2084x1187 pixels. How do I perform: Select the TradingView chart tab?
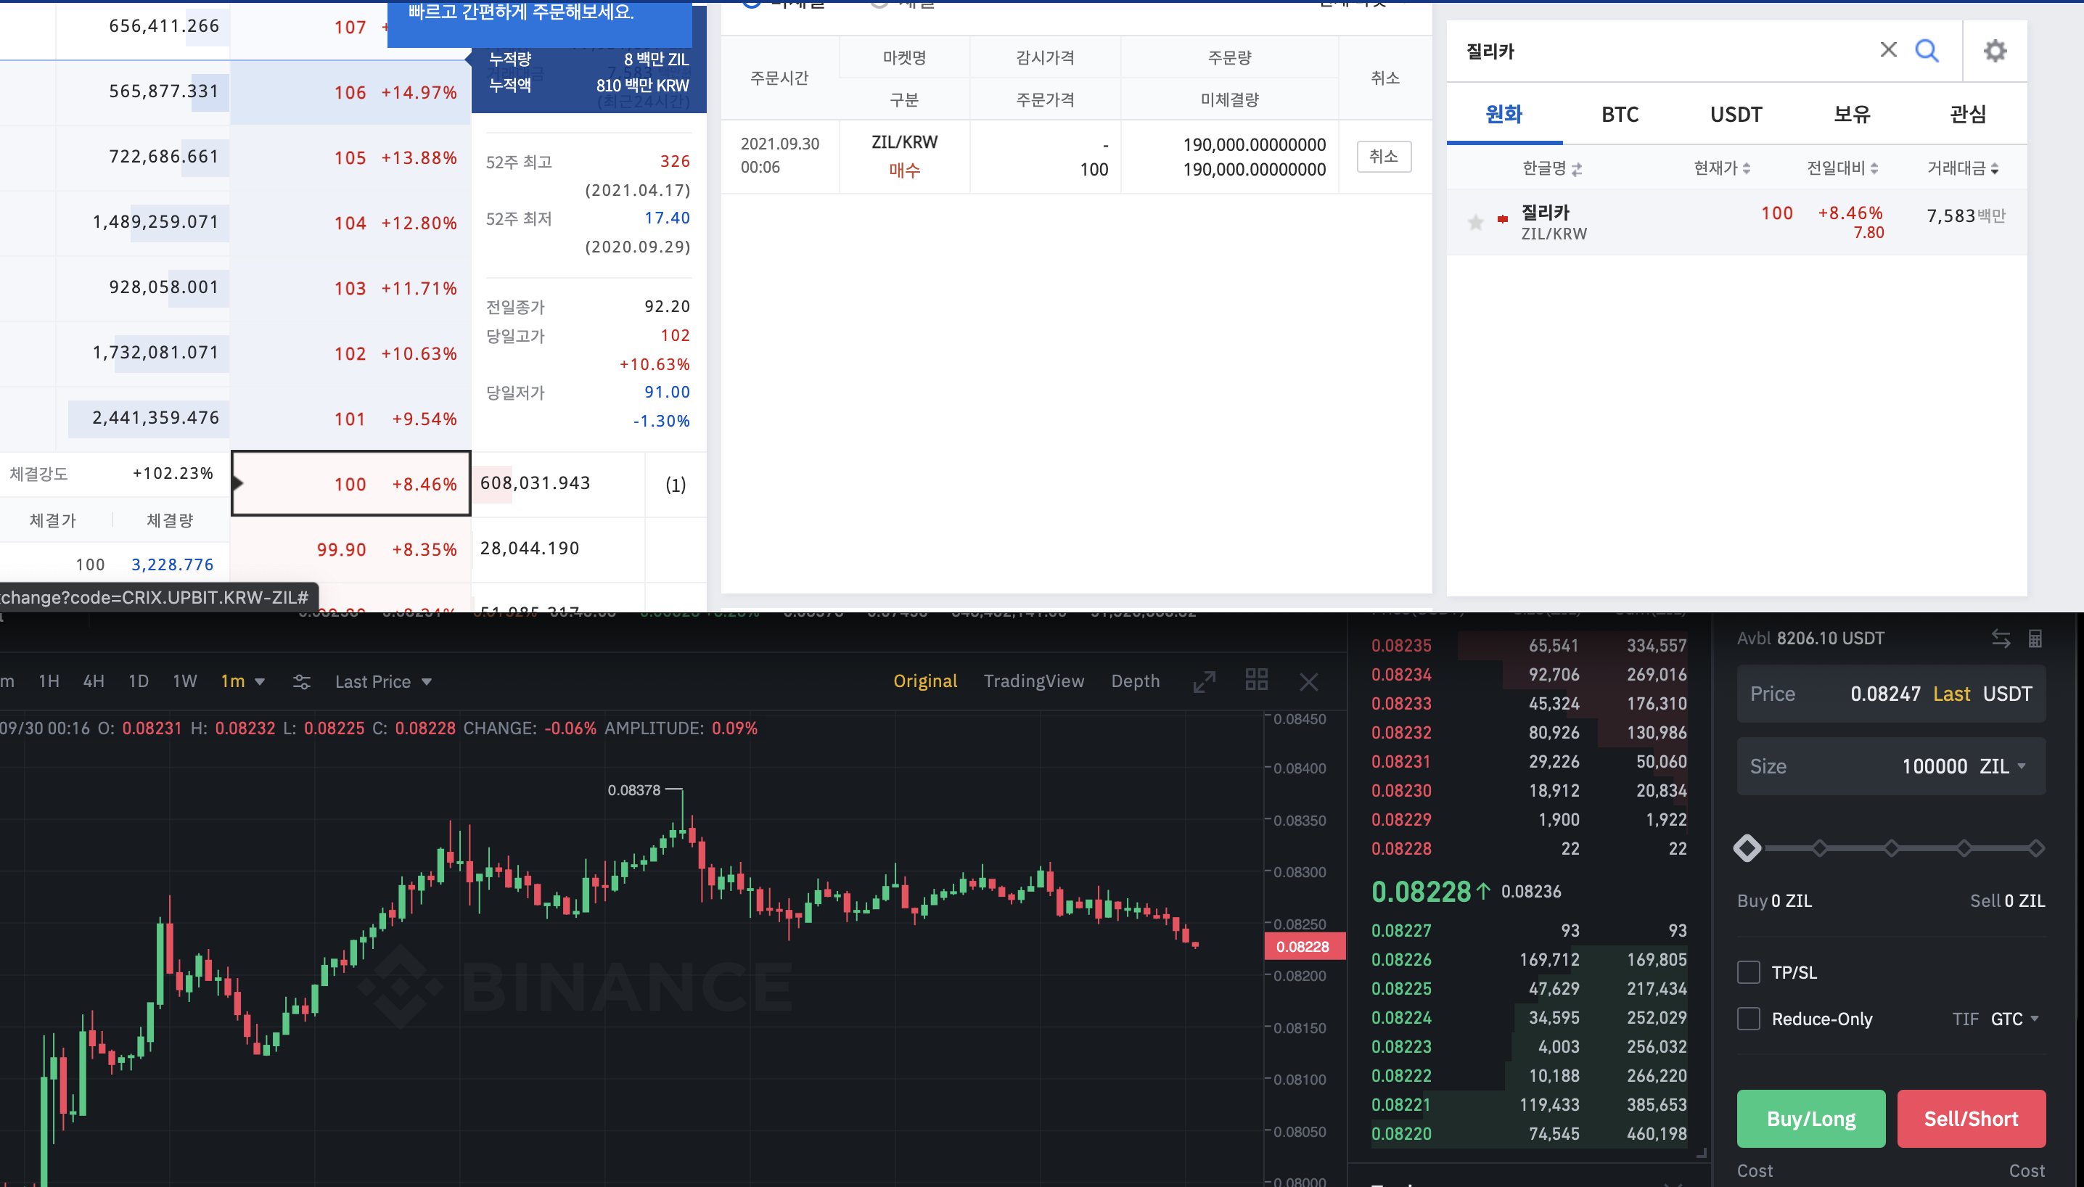(1033, 681)
